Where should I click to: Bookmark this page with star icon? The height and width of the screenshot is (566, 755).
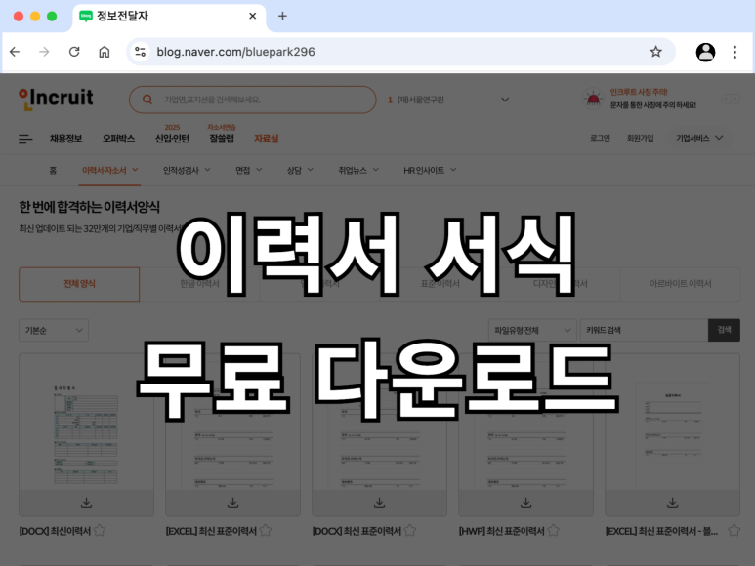pos(655,52)
